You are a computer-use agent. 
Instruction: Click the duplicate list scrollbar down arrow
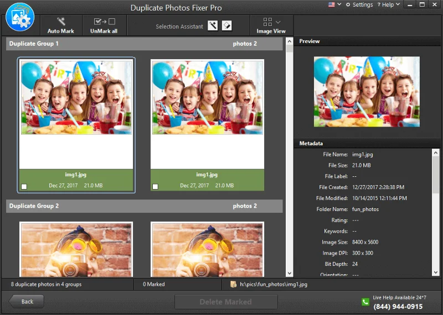point(289,273)
